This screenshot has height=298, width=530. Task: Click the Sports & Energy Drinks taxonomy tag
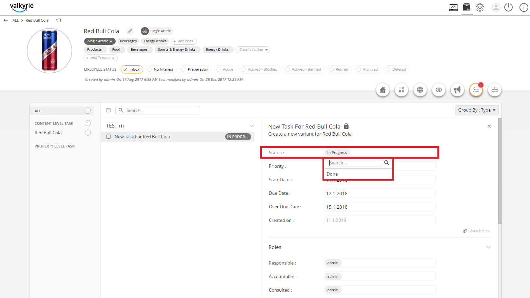click(177, 50)
